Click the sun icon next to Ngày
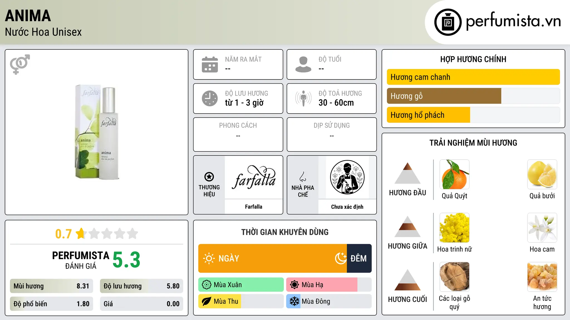 pyautogui.click(x=209, y=258)
